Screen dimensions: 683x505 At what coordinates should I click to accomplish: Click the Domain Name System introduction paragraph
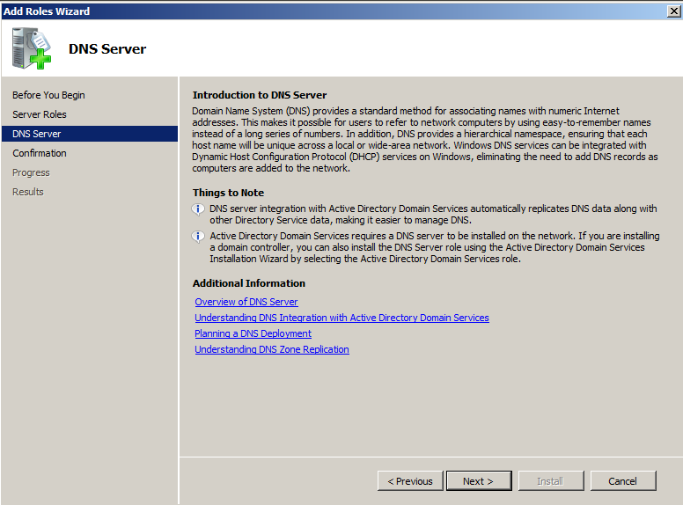click(x=425, y=139)
